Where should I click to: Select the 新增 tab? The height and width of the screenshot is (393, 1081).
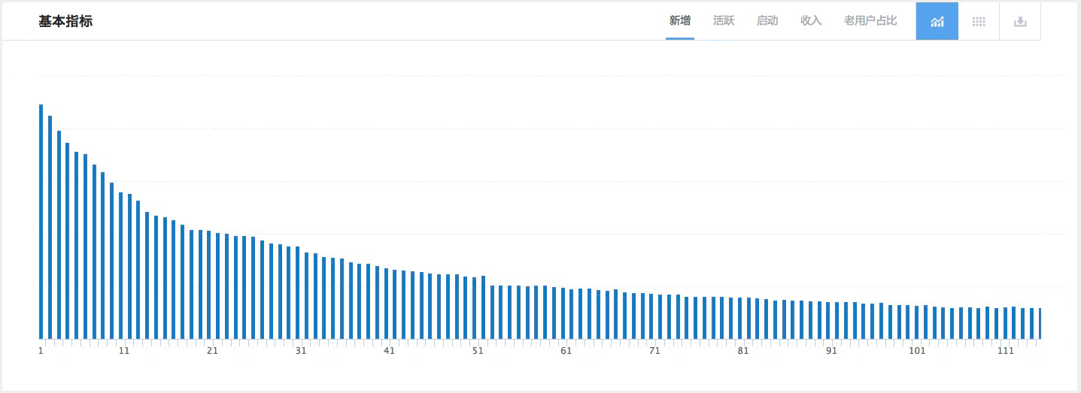(x=680, y=21)
